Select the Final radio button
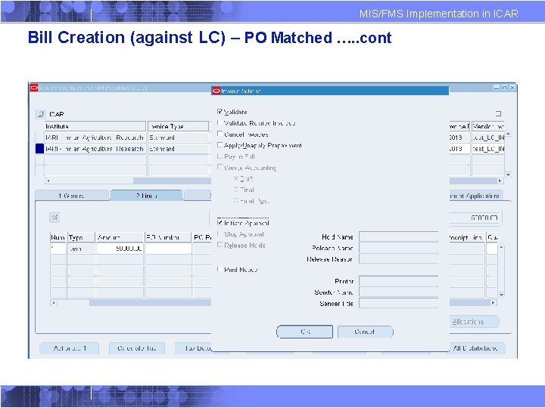Screen dimensions: 545x408 [x=236, y=190]
